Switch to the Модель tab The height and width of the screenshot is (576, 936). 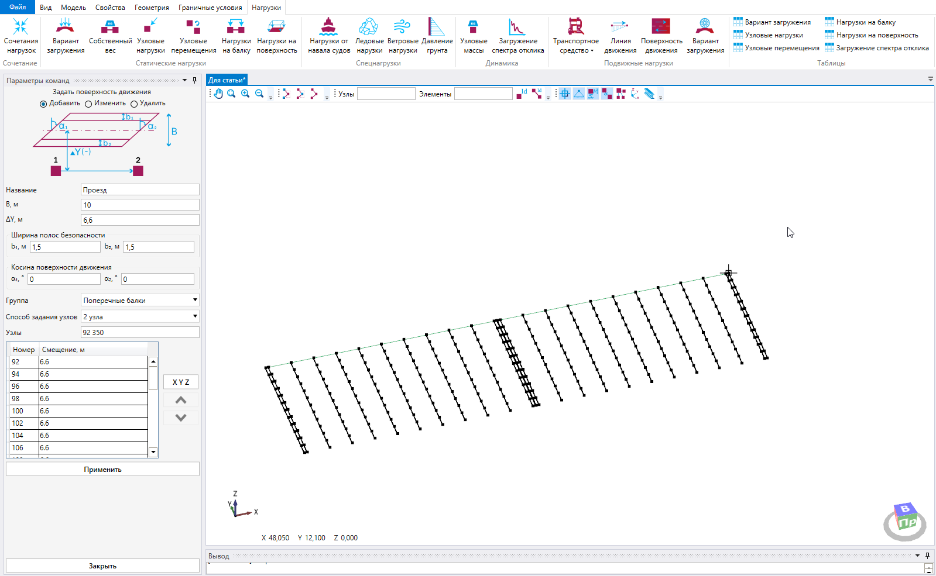point(73,8)
